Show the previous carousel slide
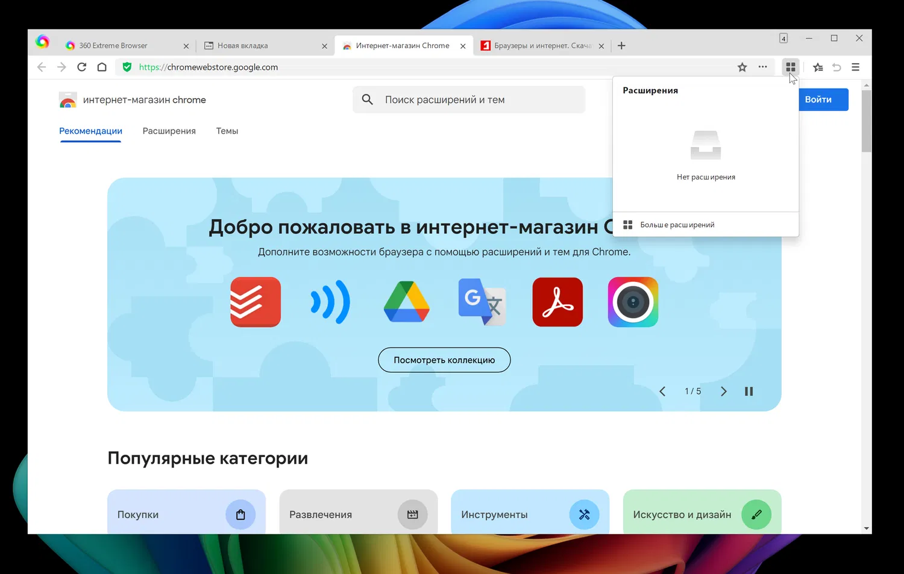 [x=662, y=392]
